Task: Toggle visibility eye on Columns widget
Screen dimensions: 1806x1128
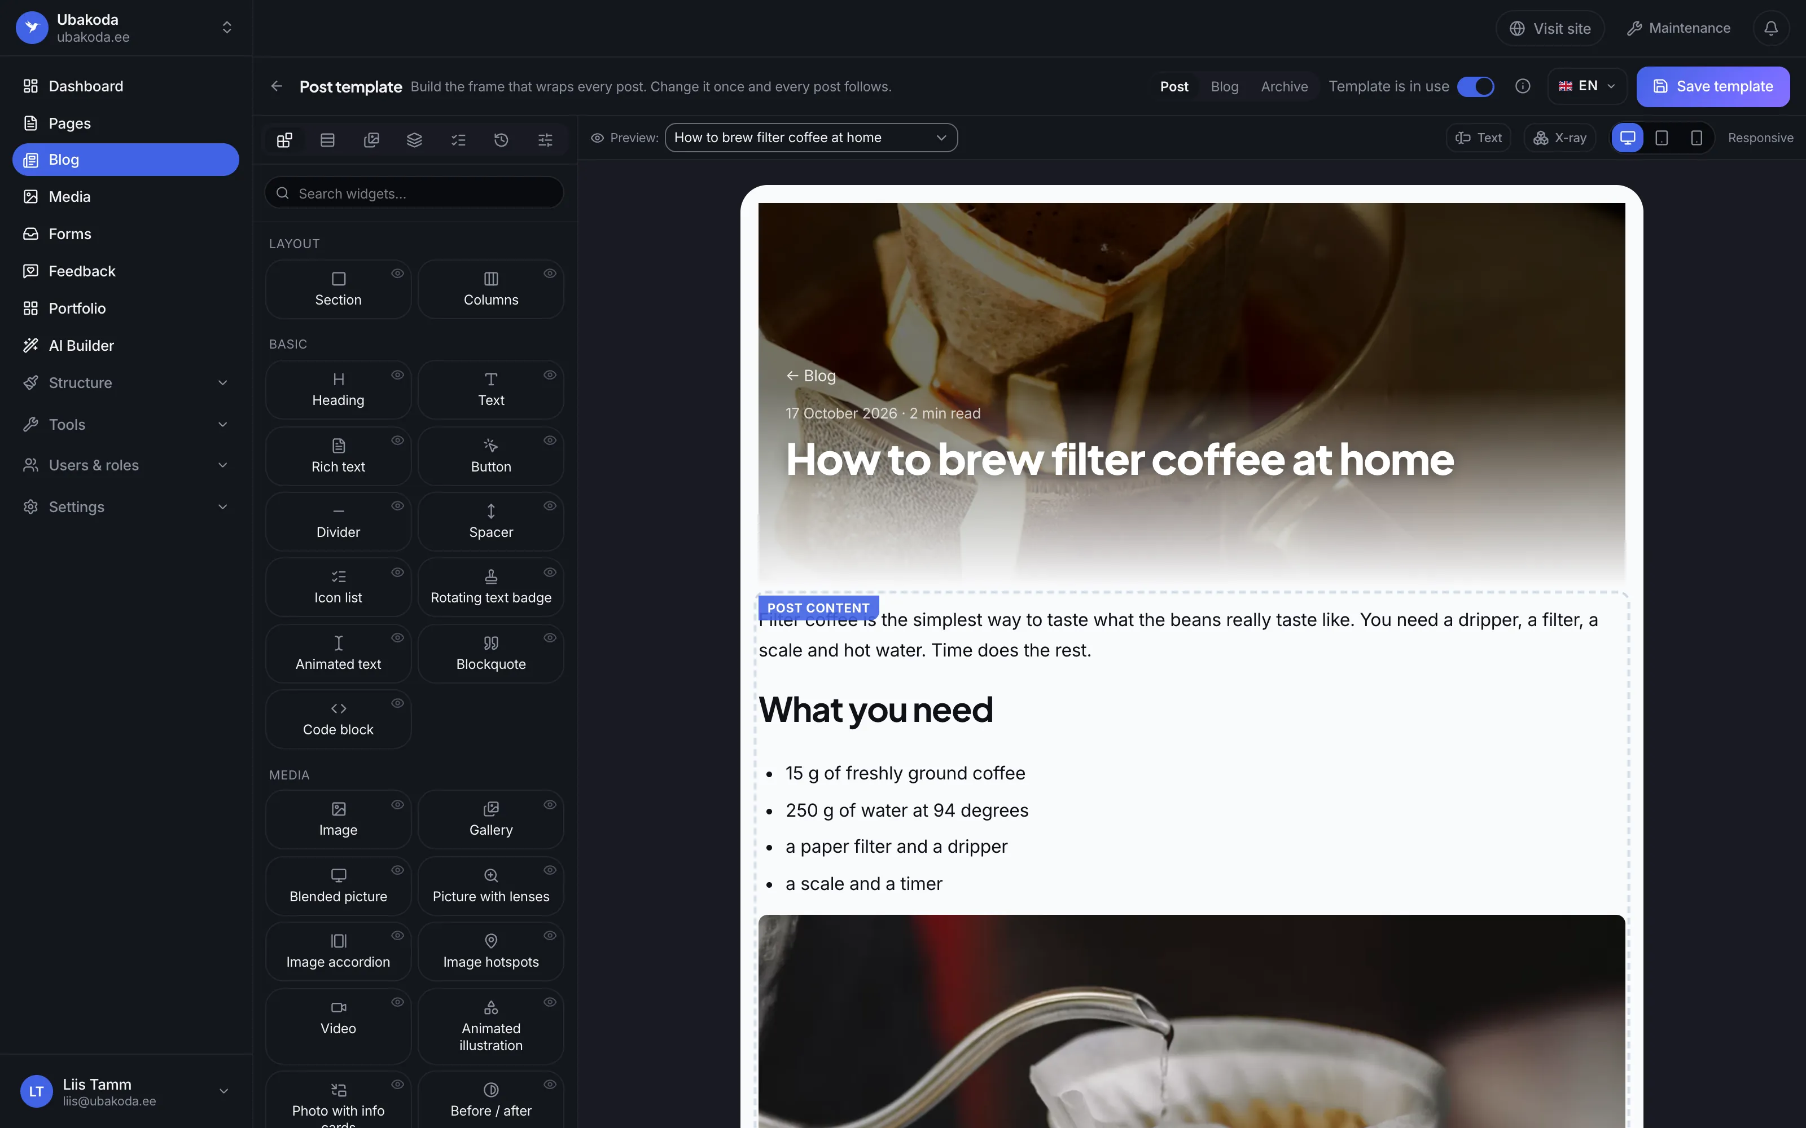Action: pos(550,274)
